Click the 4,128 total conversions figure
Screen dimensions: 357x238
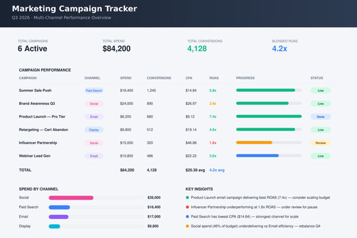click(197, 48)
